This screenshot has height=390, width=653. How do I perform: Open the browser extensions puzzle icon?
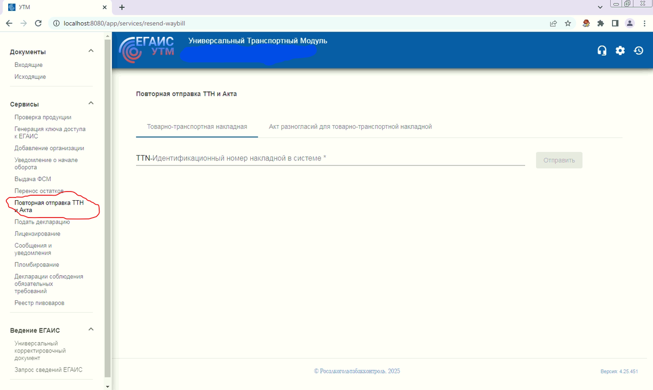[601, 23]
